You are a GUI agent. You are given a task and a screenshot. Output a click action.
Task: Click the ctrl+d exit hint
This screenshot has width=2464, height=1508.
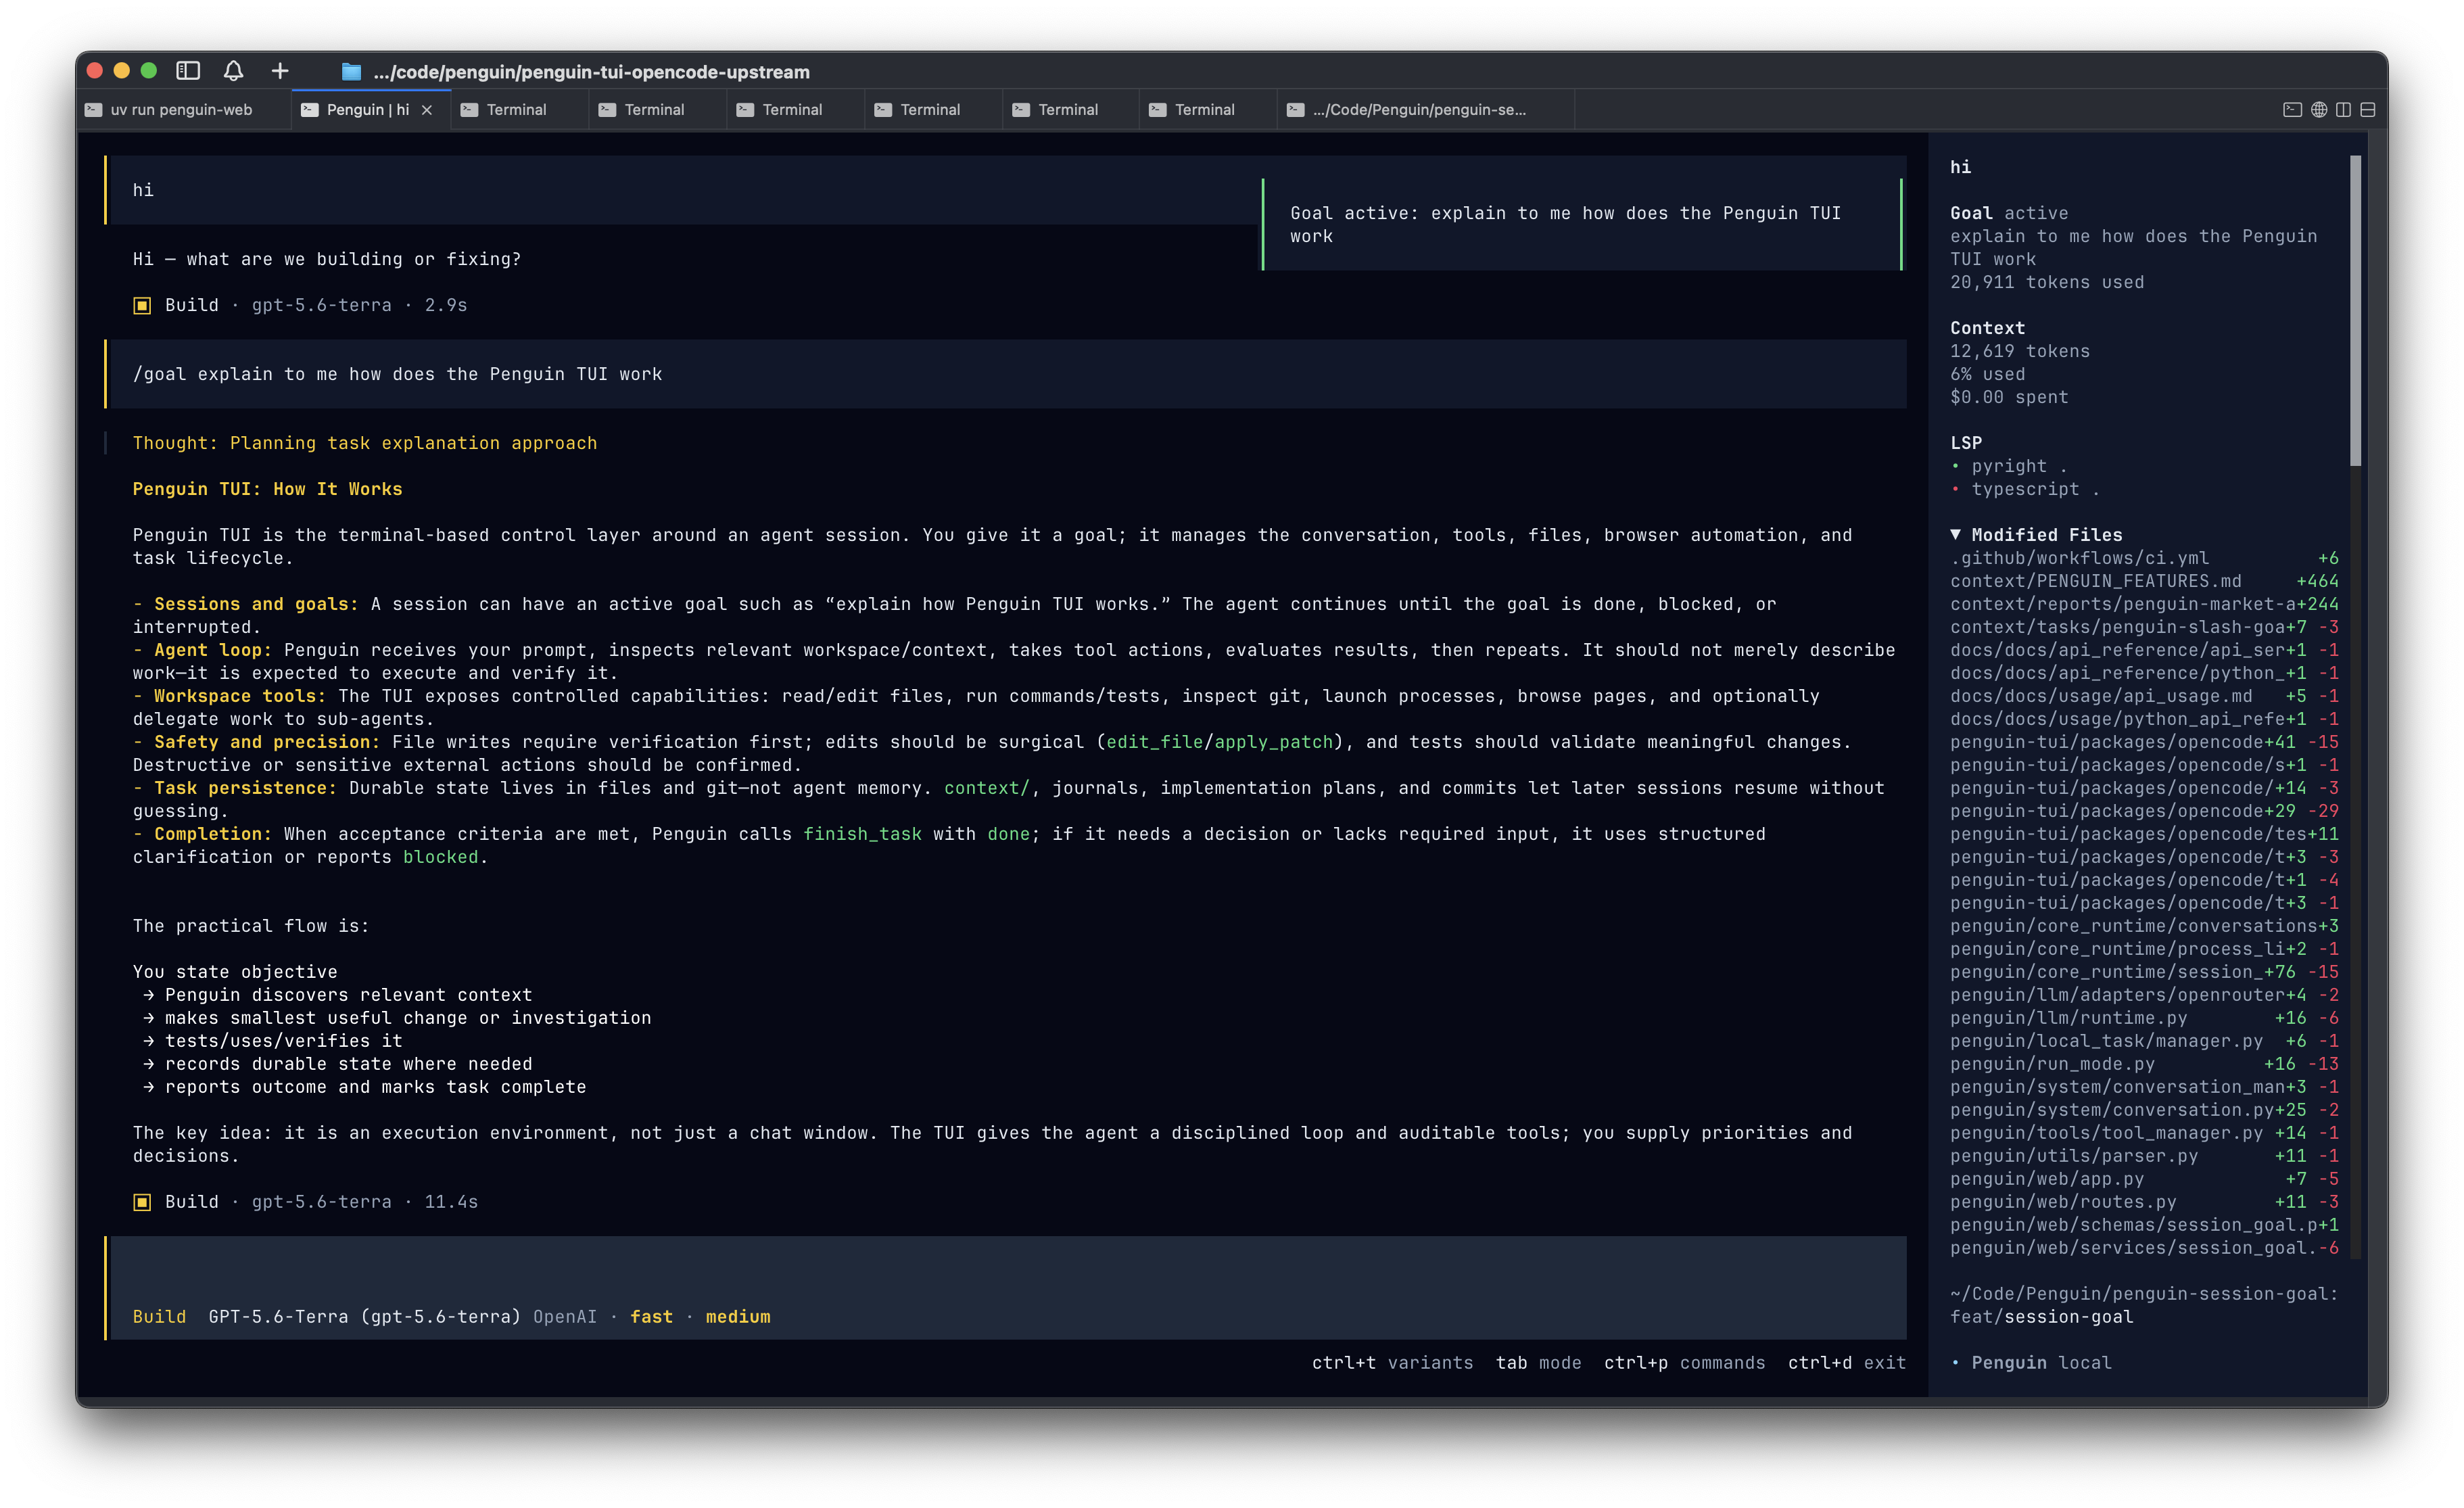(x=1846, y=1363)
